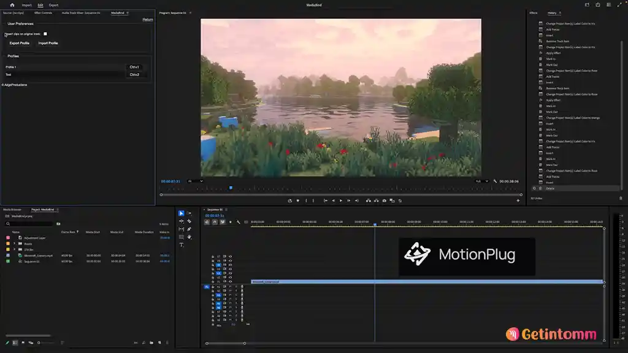Toggle V3 track targeting
Image resolution: width=628 pixels, height=353 pixels.
pyautogui.click(x=219, y=273)
